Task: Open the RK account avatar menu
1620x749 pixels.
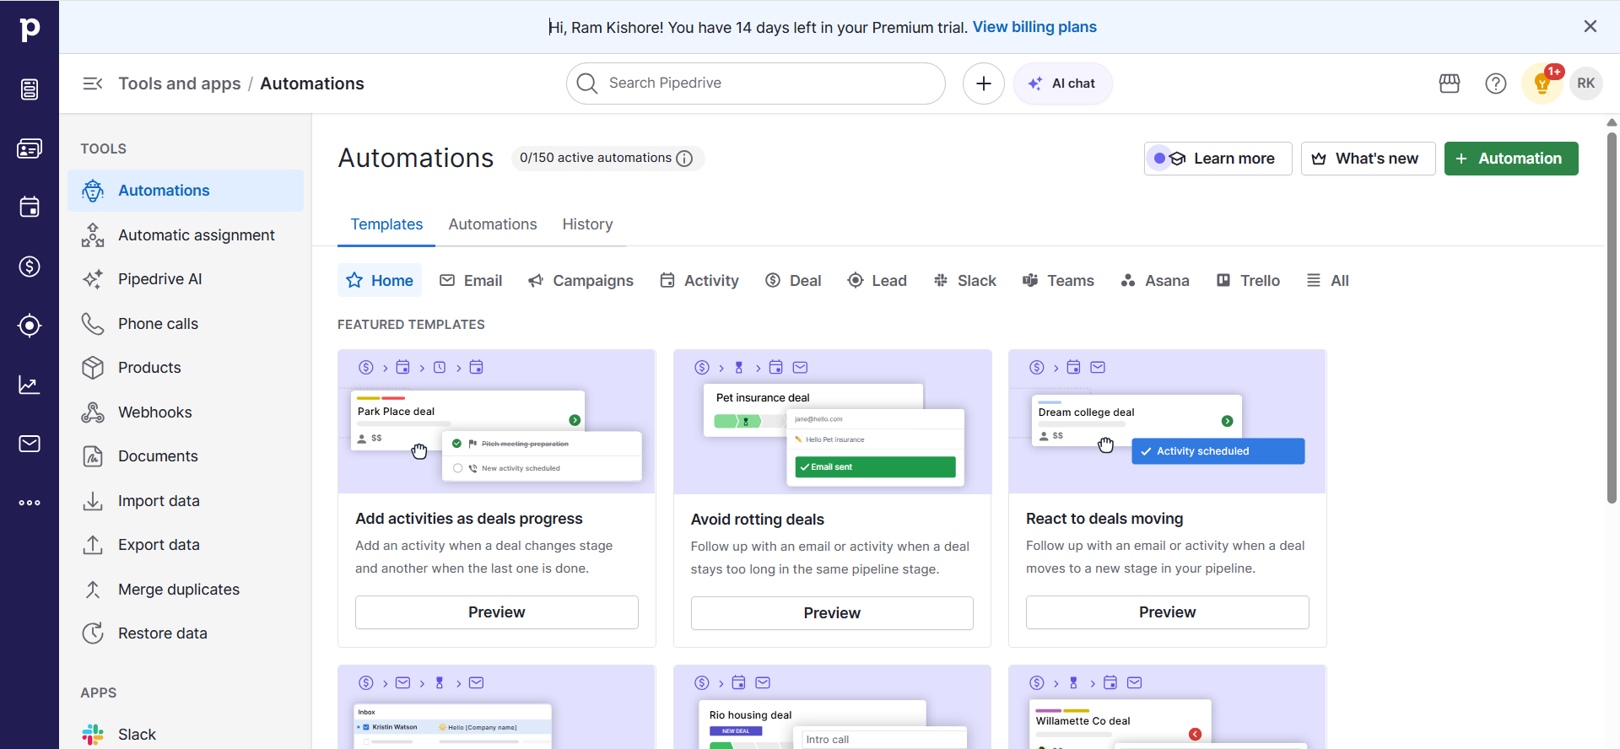Action: pyautogui.click(x=1586, y=84)
